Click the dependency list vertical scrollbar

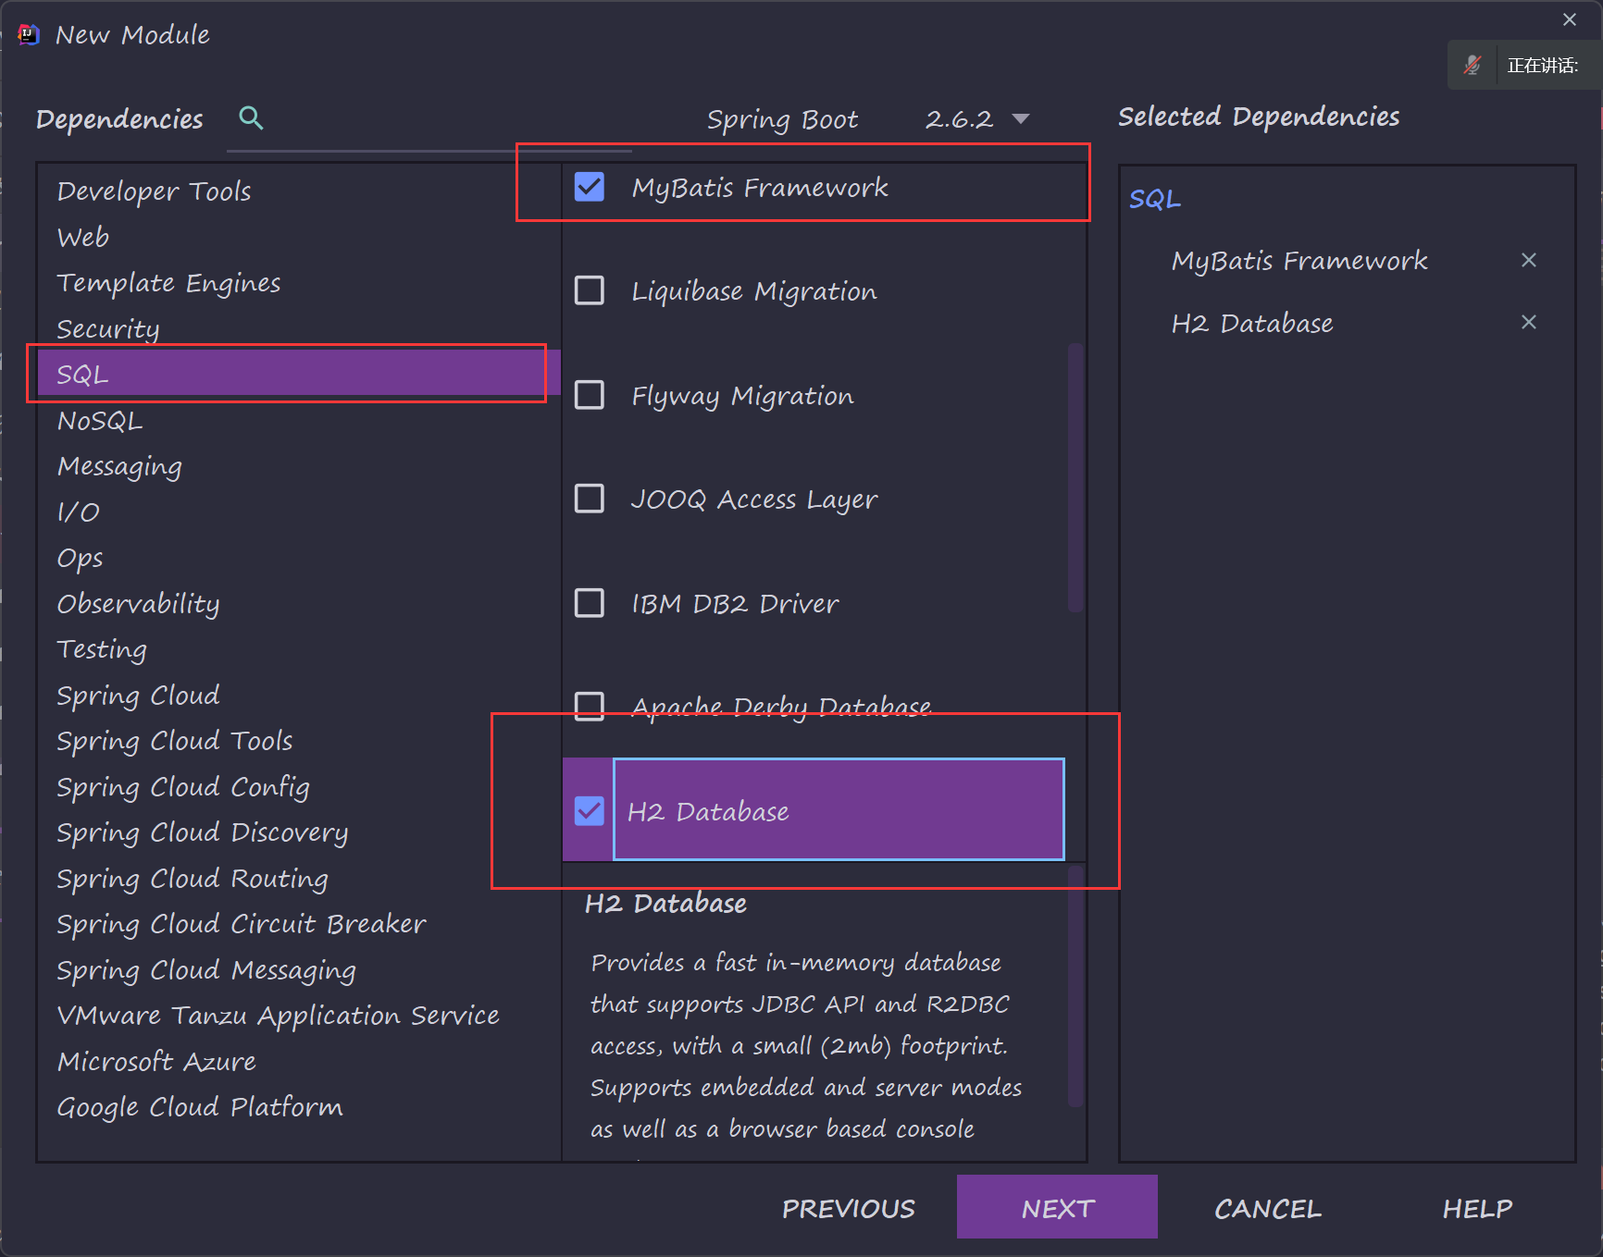(x=1075, y=477)
